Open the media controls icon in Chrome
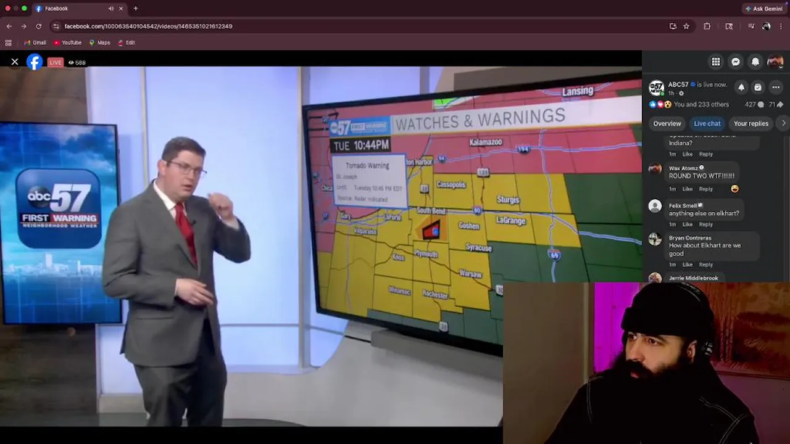 point(751,27)
